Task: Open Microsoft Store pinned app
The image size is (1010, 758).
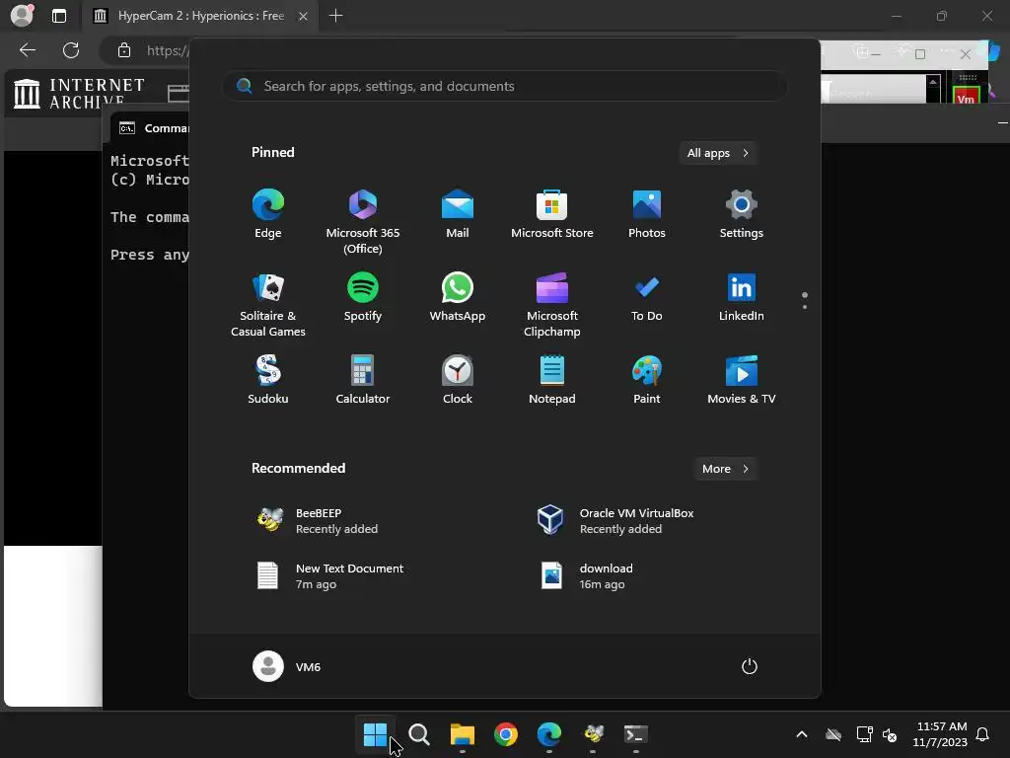Action: click(x=552, y=214)
